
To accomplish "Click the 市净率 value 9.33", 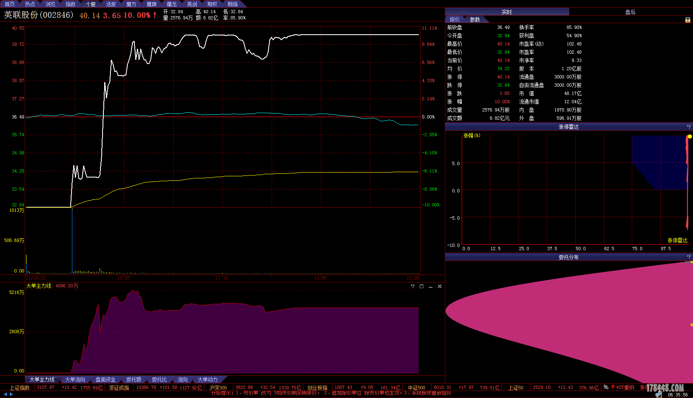I will pyautogui.click(x=576, y=60).
